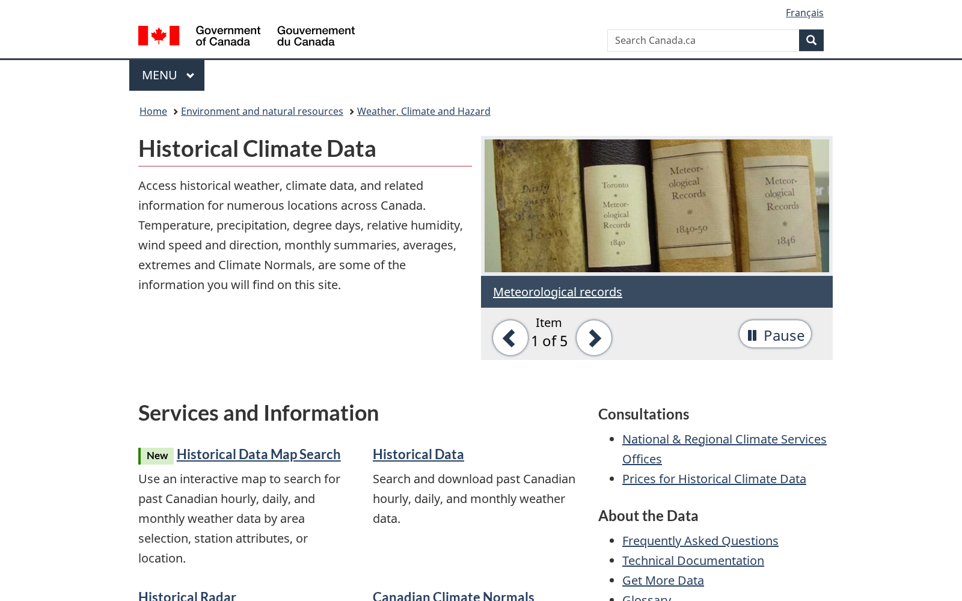Image resolution: width=962 pixels, height=601 pixels.
Task: Open the Get More Data link
Action: (x=663, y=581)
